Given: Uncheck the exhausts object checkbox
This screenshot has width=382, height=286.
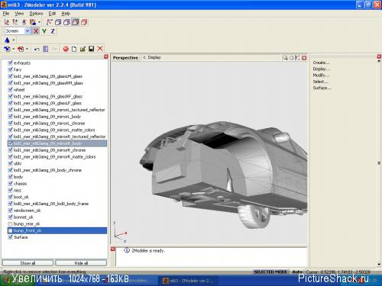Looking at the screenshot, I should tap(10, 63).
